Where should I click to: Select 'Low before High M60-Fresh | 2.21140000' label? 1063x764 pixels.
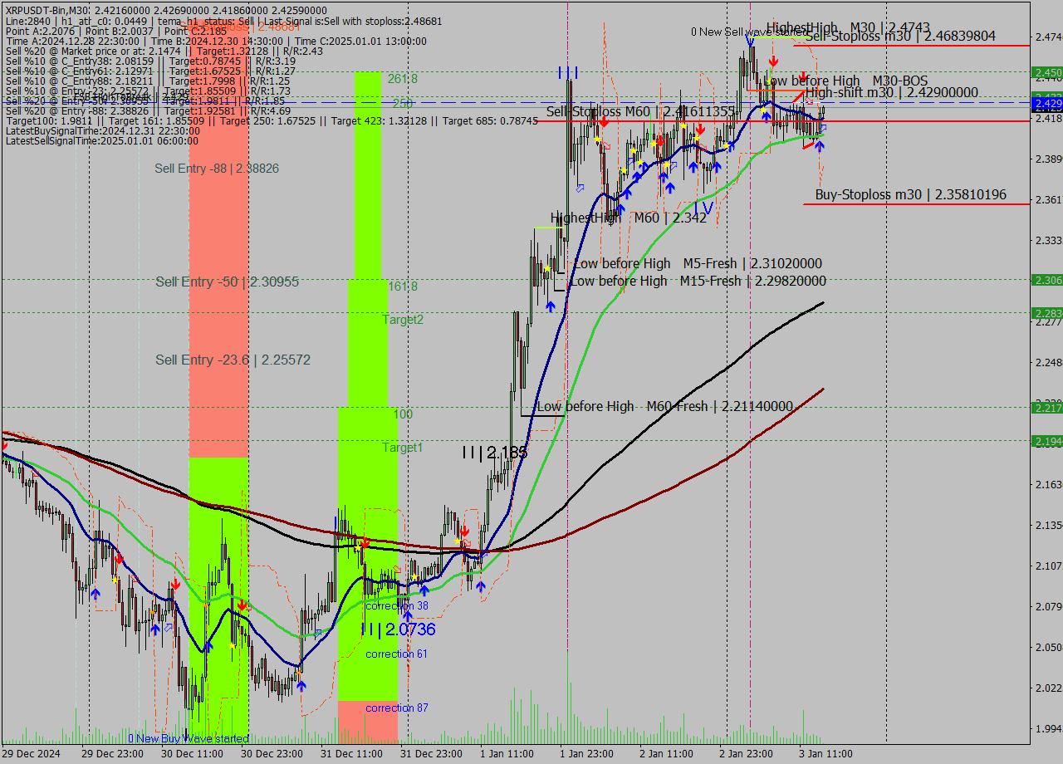pos(665,407)
